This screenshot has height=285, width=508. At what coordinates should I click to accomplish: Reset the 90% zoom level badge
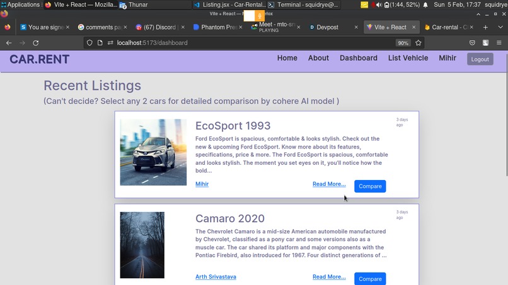[x=403, y=43]
